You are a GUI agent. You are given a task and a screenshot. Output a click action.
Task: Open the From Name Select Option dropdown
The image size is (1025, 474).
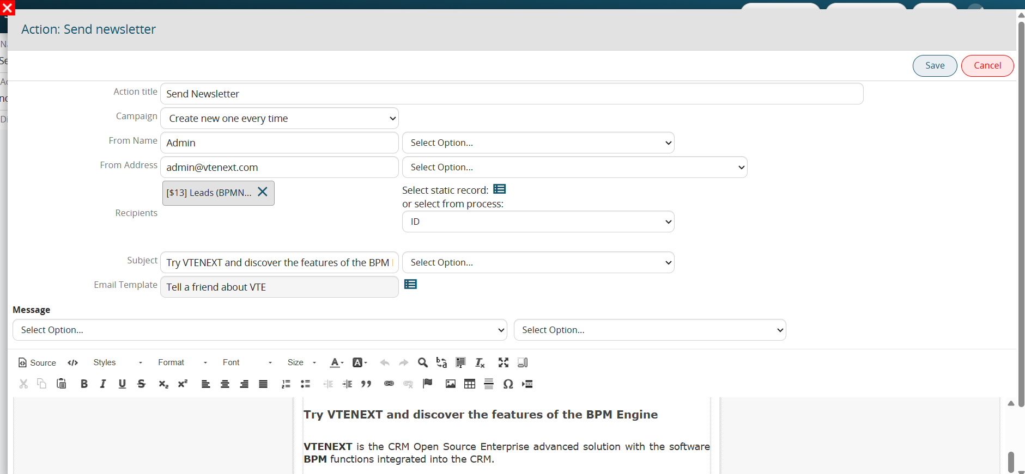pos(538,143)
